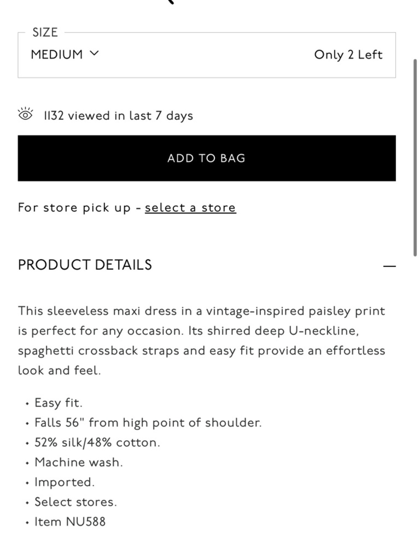
Task: Click the 'Machine wash.' bullet
Action: pyautogui.click(x=79, y=462)
